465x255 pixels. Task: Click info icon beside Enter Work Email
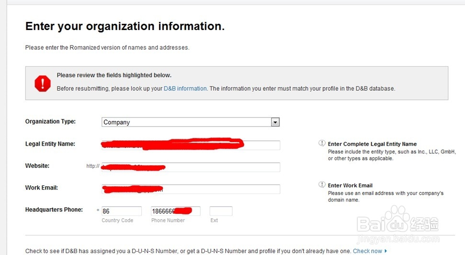pos(322,185)
